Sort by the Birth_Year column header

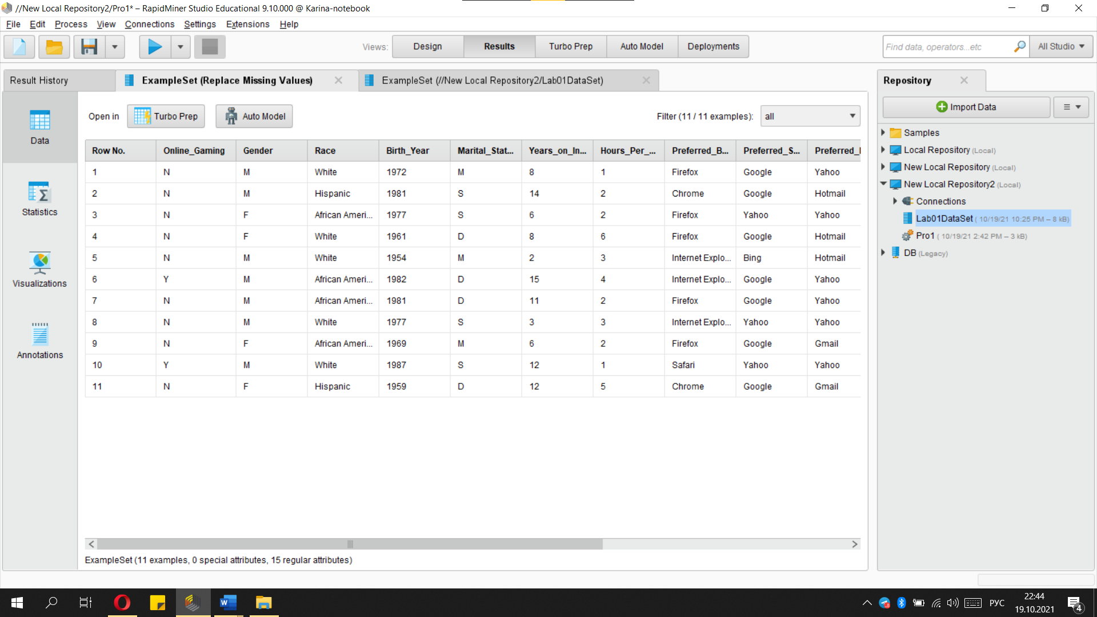tap(414, 151)
